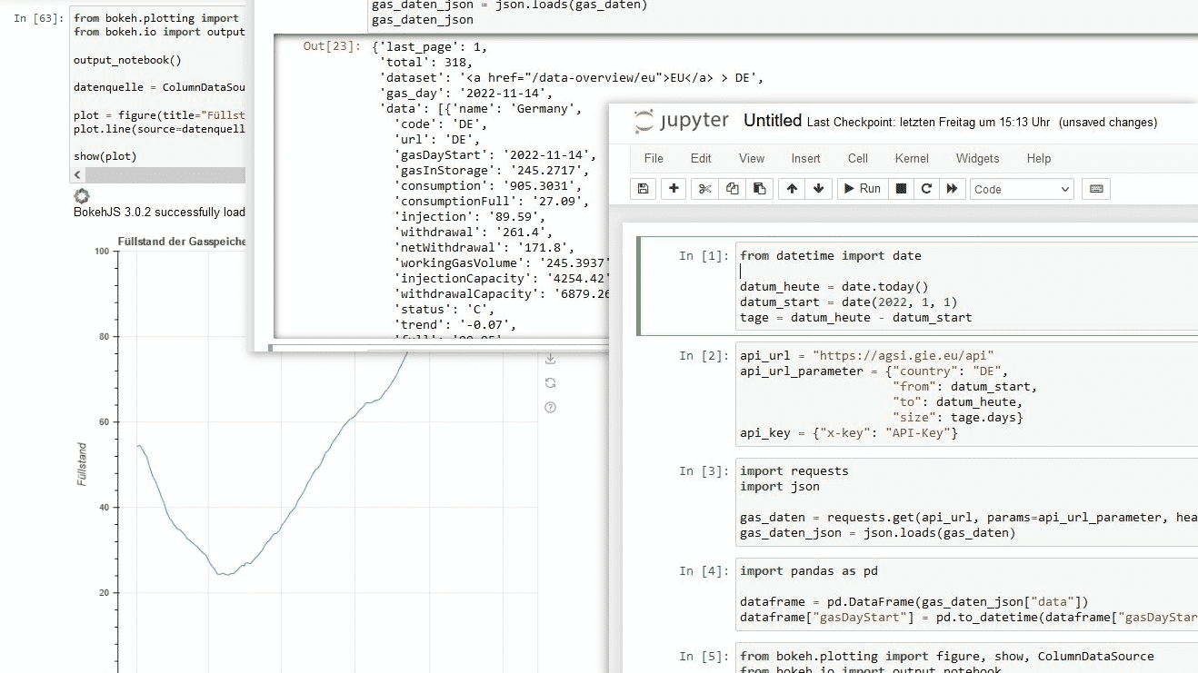1198x673 pixels.
Task: Click the Bokeh reset plot icon
Action: (x=550, y=382)
